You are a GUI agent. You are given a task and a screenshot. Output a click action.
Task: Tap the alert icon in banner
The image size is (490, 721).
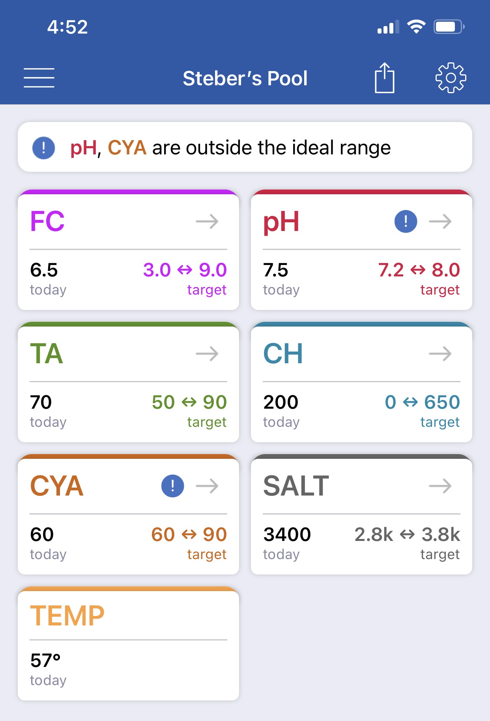(43, 148)
